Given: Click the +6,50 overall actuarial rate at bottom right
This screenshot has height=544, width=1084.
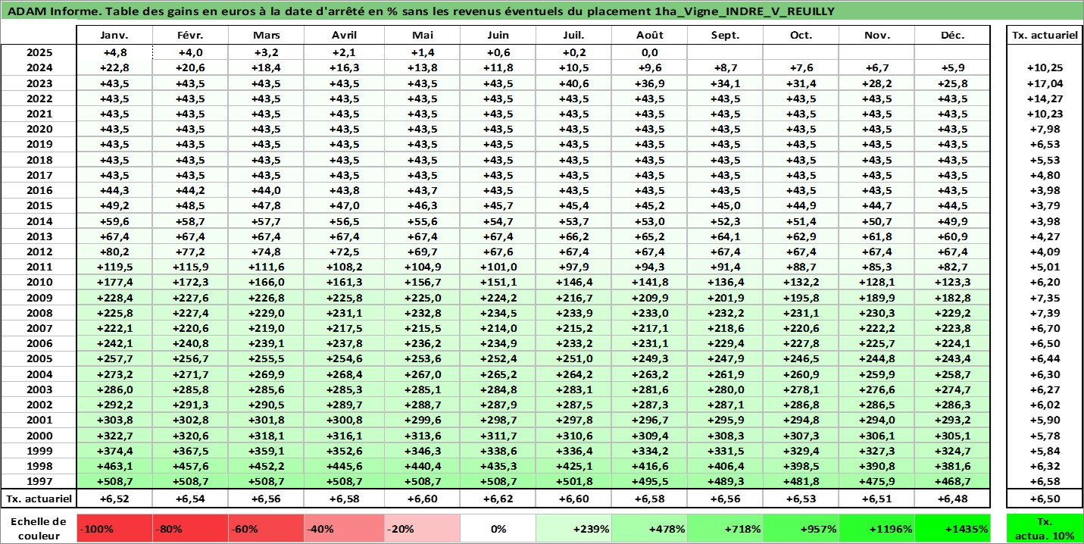Looking at the screenshot, I should (1045, 499).
